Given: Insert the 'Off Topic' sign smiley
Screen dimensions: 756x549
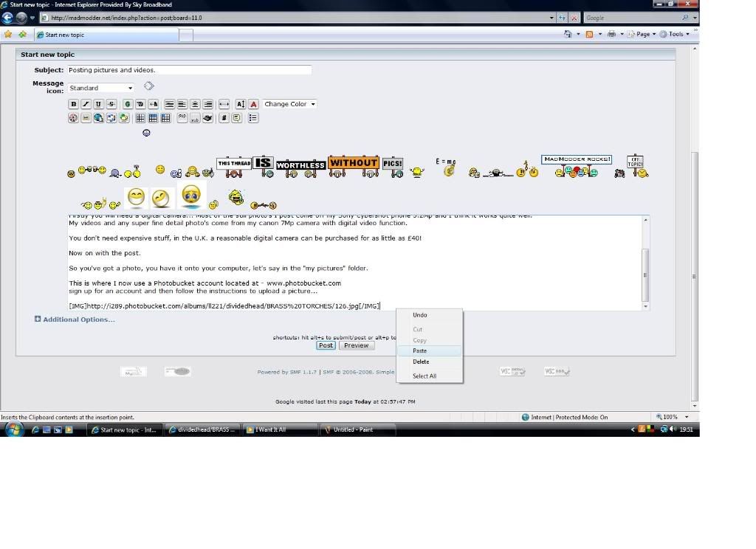Looking at the screenshot, I should point(637,166).
